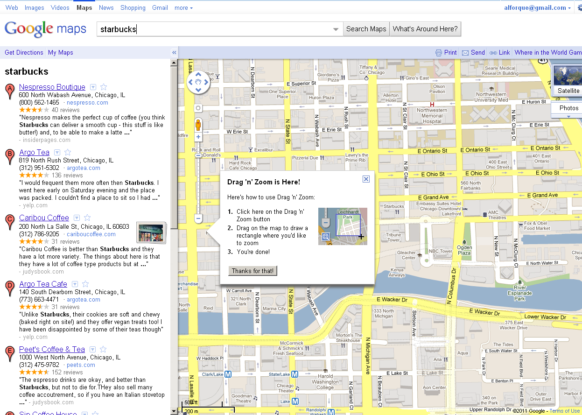Open the Nespresso Boutique result title

click(52, 87)
